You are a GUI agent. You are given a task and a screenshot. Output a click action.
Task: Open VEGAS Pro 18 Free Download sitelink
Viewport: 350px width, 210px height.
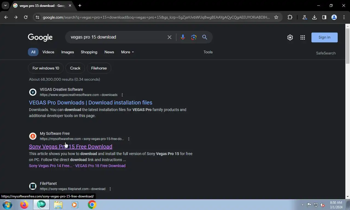point(100,166)
